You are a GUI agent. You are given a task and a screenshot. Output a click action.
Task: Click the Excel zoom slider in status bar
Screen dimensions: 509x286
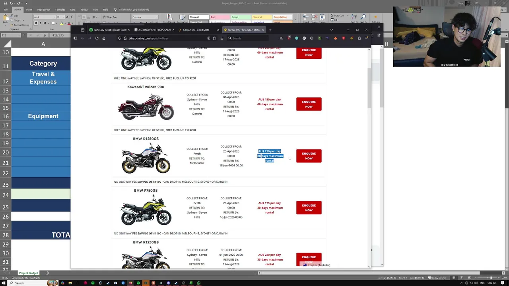tap(490, 278)
